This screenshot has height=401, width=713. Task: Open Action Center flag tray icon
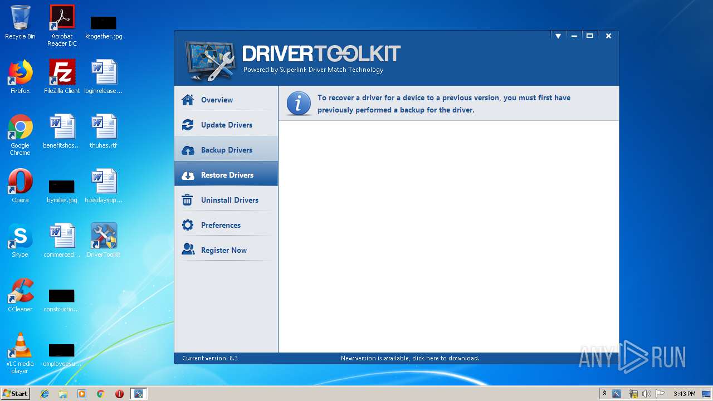tap(660, 394)
